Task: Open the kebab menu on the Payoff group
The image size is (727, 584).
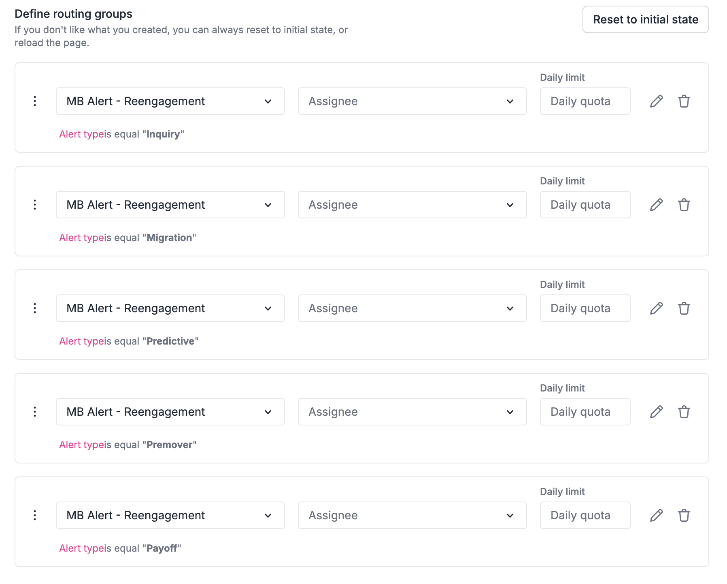Action: [35, 515]
